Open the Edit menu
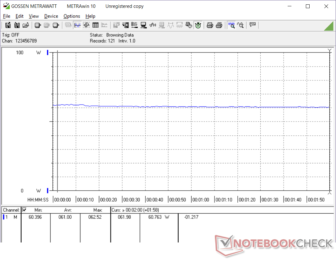Viewport: 336px width, 261px height. [19, 16]
